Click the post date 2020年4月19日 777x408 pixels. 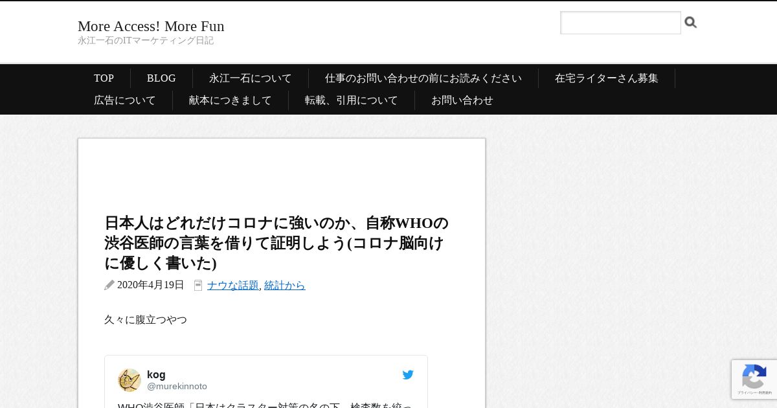[151, 285]
